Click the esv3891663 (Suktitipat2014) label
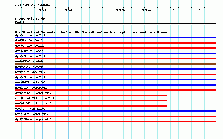Screen dimensions: 223x139 pos(35,103)
